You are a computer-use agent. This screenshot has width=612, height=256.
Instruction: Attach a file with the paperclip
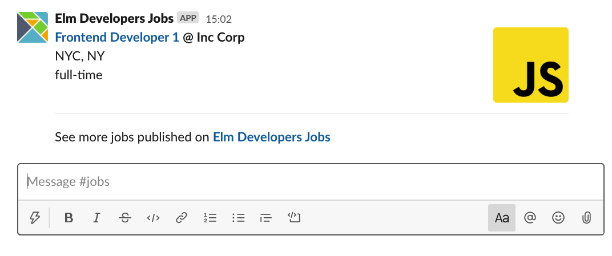[x=586, y=217]
